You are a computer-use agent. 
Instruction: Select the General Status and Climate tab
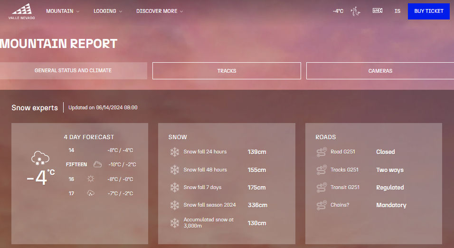[73, 70]
